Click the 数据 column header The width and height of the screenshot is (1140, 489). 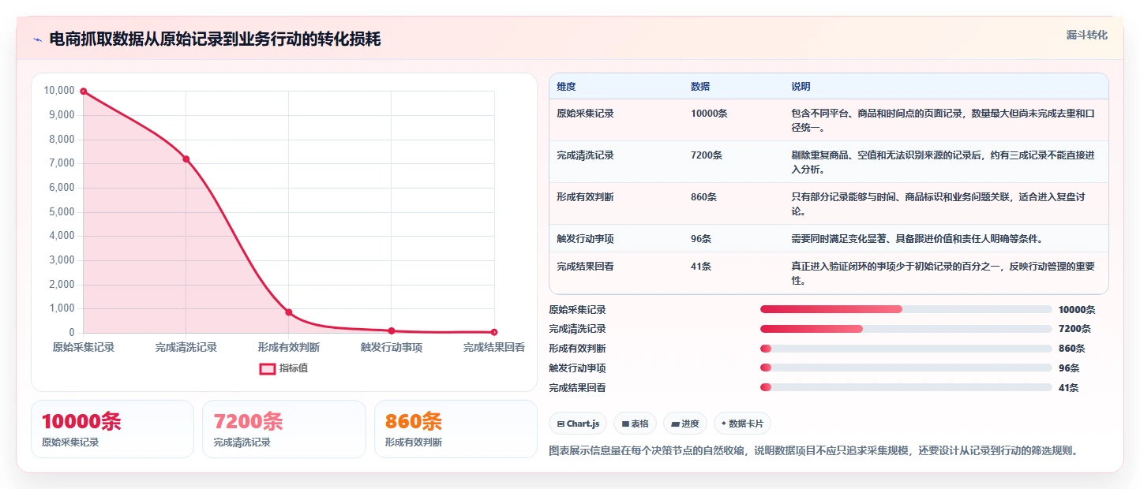(700, 87)
